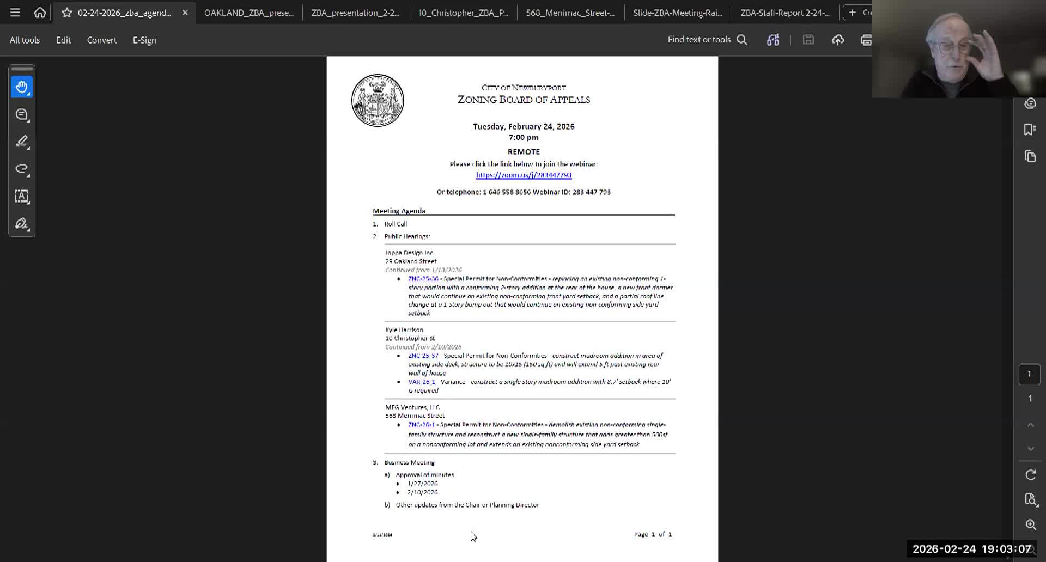Image resolution: width=1046 pixels, height=562 pixels.
Task: Open the Fill and Sign tool
Action: click(21, 224)
